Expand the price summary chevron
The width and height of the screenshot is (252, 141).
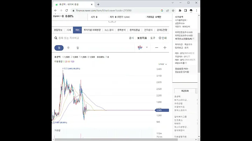[112, 21]
